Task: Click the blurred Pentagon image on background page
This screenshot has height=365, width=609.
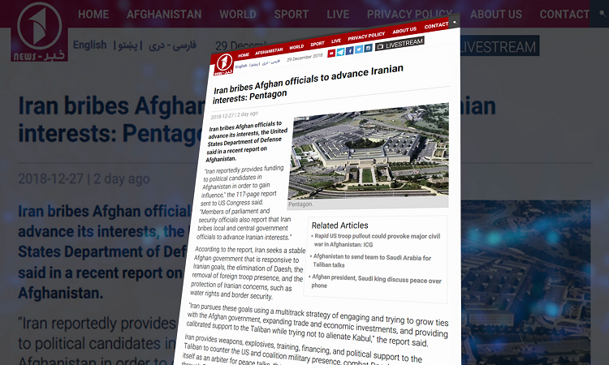Action: (526, 282)
